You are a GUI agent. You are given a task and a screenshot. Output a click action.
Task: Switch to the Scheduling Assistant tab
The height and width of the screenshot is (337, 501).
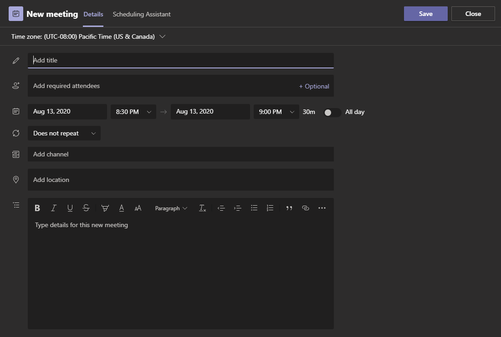coord(142,14)
